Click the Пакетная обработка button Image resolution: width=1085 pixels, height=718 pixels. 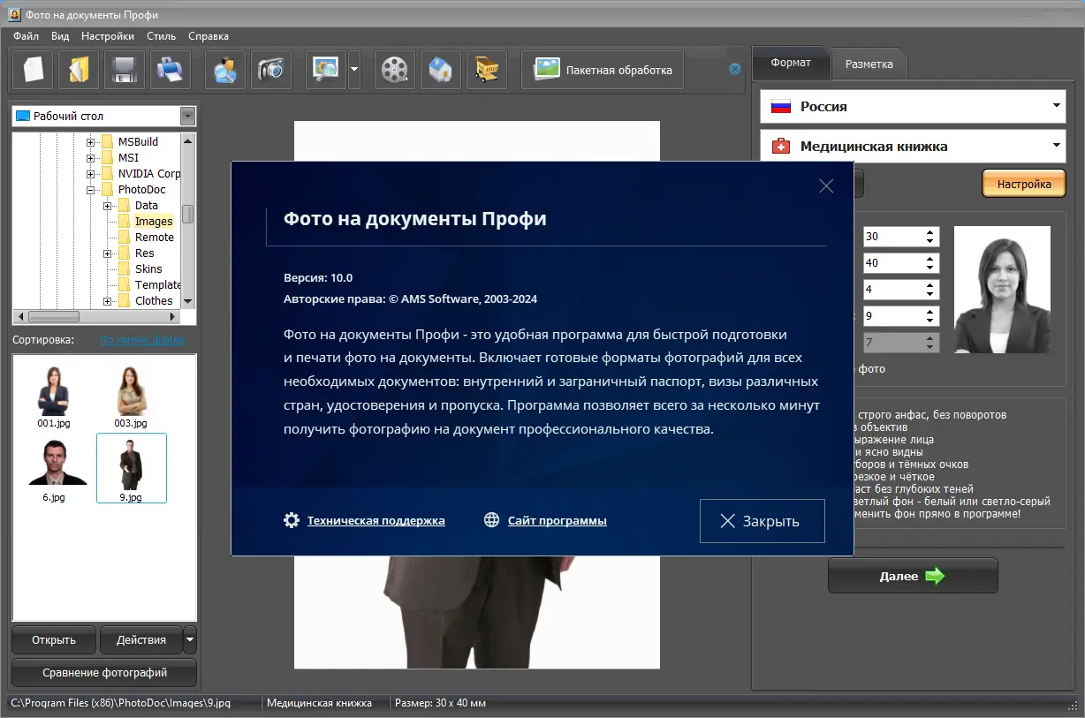pyautogui.click(x=603, y=70)
